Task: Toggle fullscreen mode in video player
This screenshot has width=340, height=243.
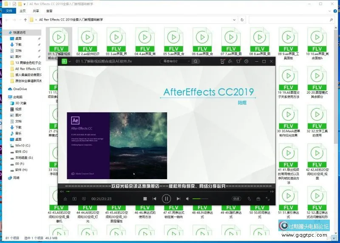Action: click(x=268, y=199)
